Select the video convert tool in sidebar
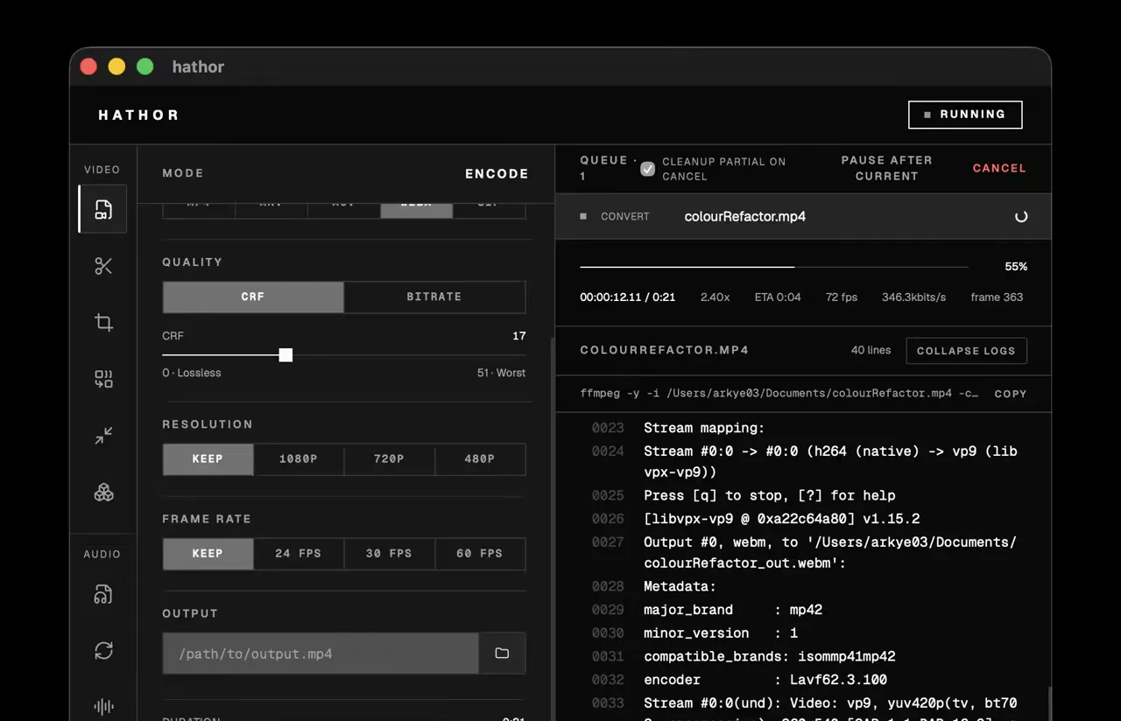The image size is (1121, 721). pos(102,209)
